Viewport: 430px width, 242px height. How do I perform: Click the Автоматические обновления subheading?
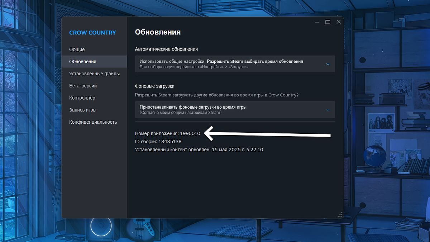[x=166, y=49]
